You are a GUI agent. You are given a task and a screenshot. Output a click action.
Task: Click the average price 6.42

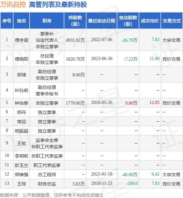point(155,174)
